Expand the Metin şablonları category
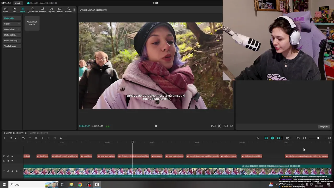This screenshot has height=188, width=334. [12, 35]
